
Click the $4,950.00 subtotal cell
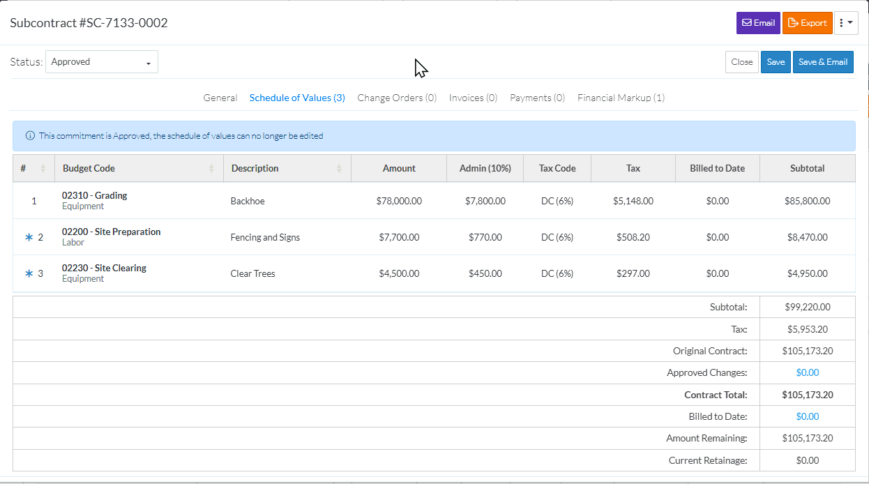[808, 274]
